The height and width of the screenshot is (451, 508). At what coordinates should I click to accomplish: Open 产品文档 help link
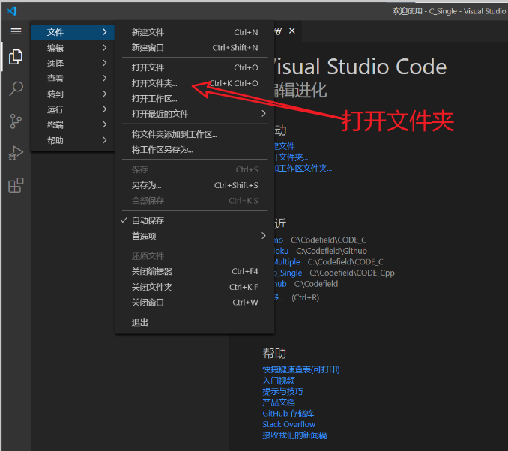(x=279, y=402)
